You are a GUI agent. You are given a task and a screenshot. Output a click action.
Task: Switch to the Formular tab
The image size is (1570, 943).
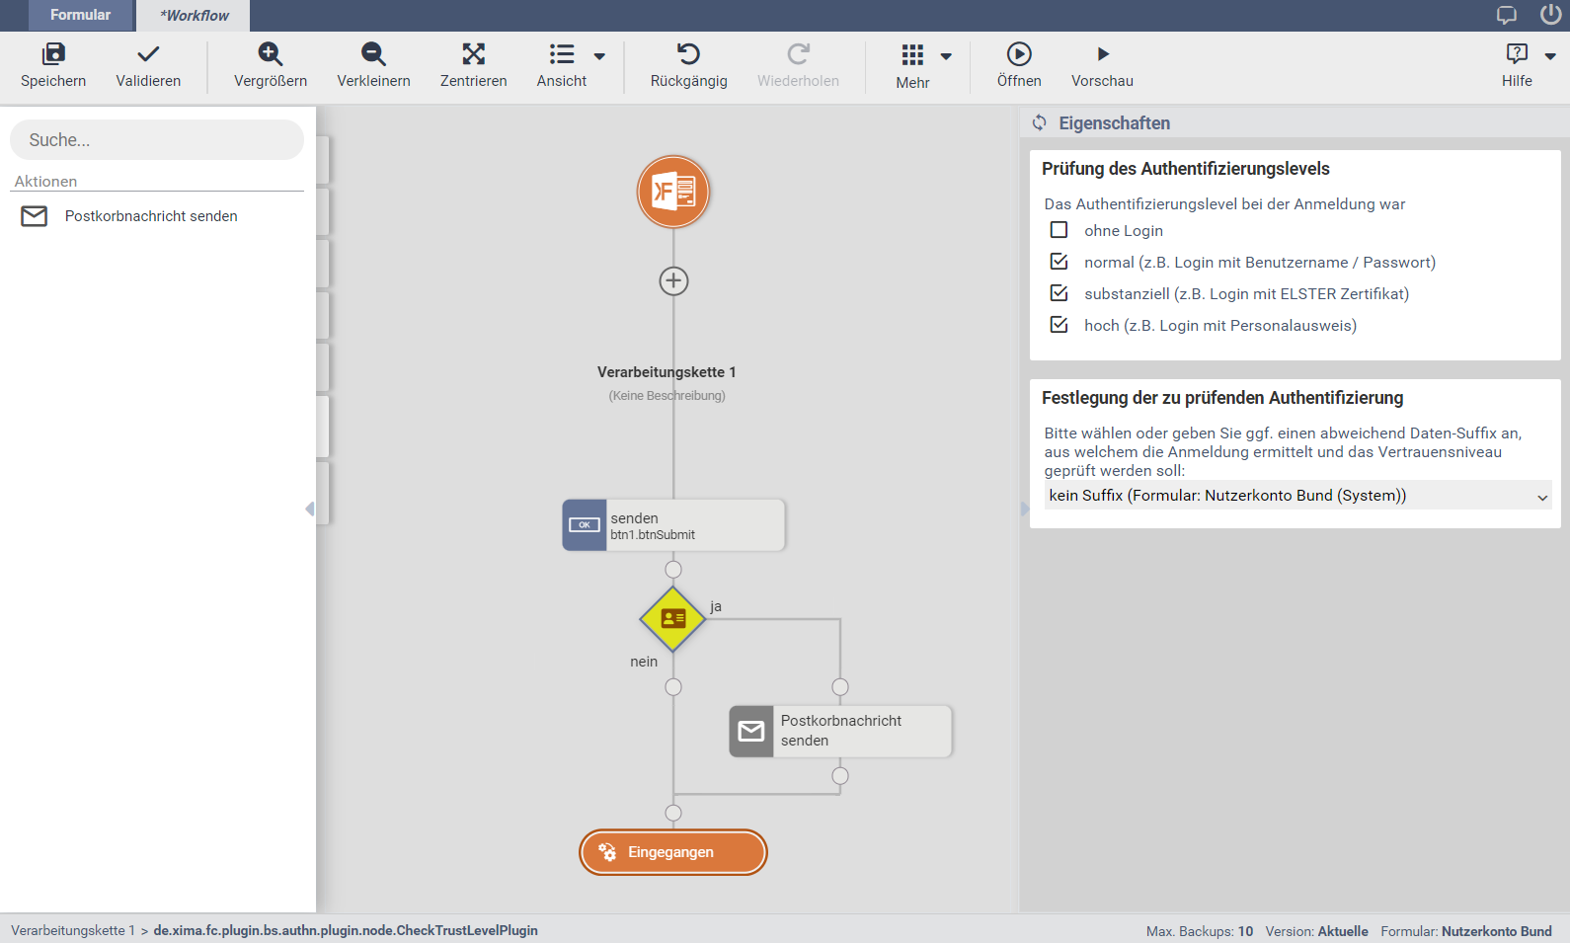coord(80,15)
